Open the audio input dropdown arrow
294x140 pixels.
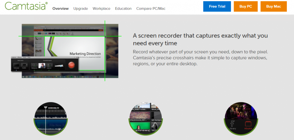pyautogui.click(x=52, y=65)
